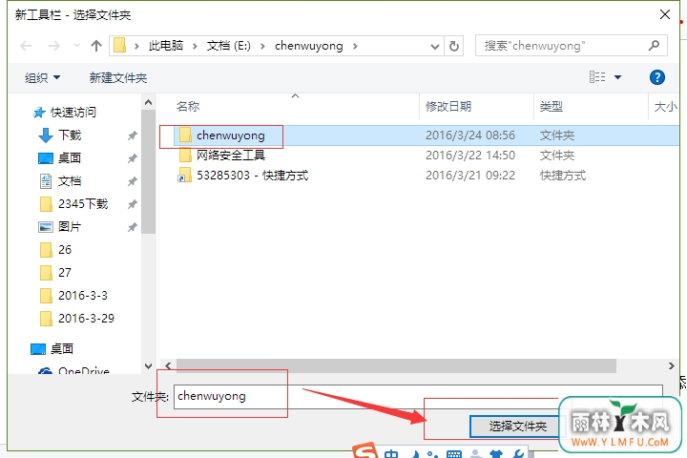This screenshot has height=458, width=687.
Task: Sort by 名称 column header
Action: pos(188,106)
